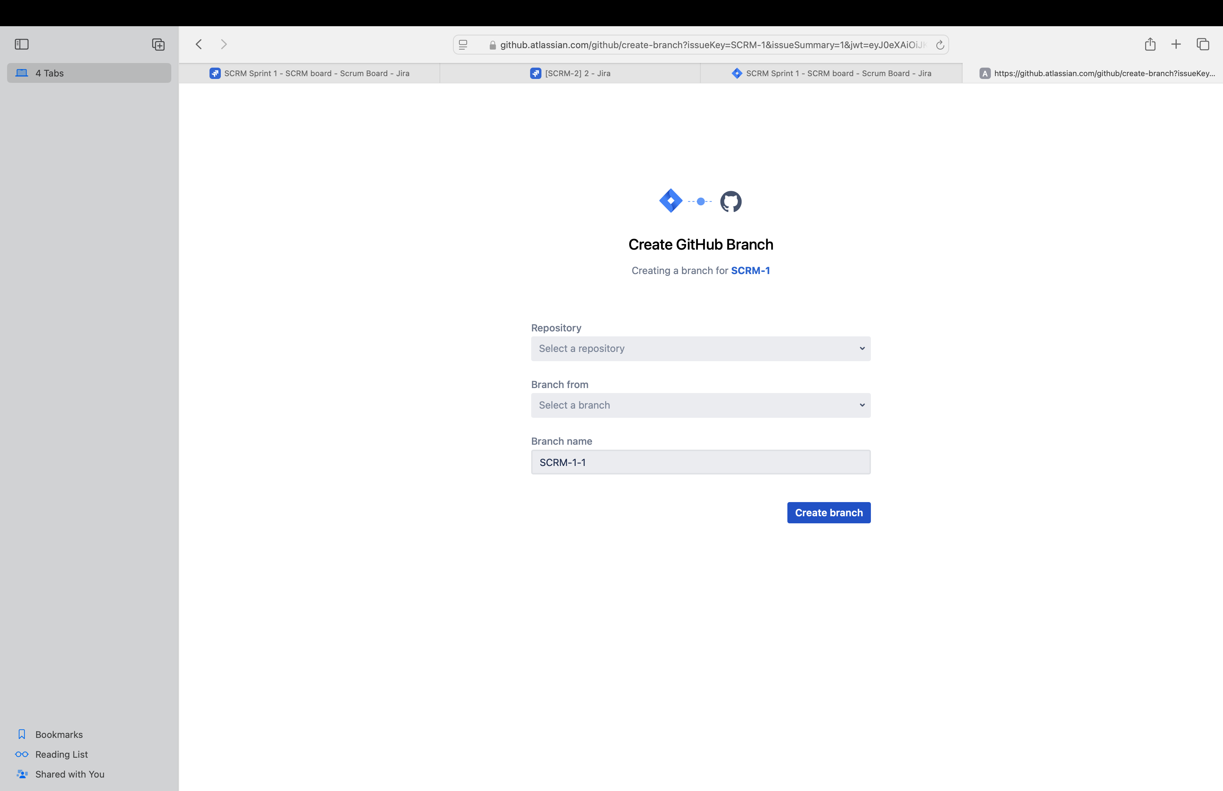Click the Branch name input field

point(700,462)
